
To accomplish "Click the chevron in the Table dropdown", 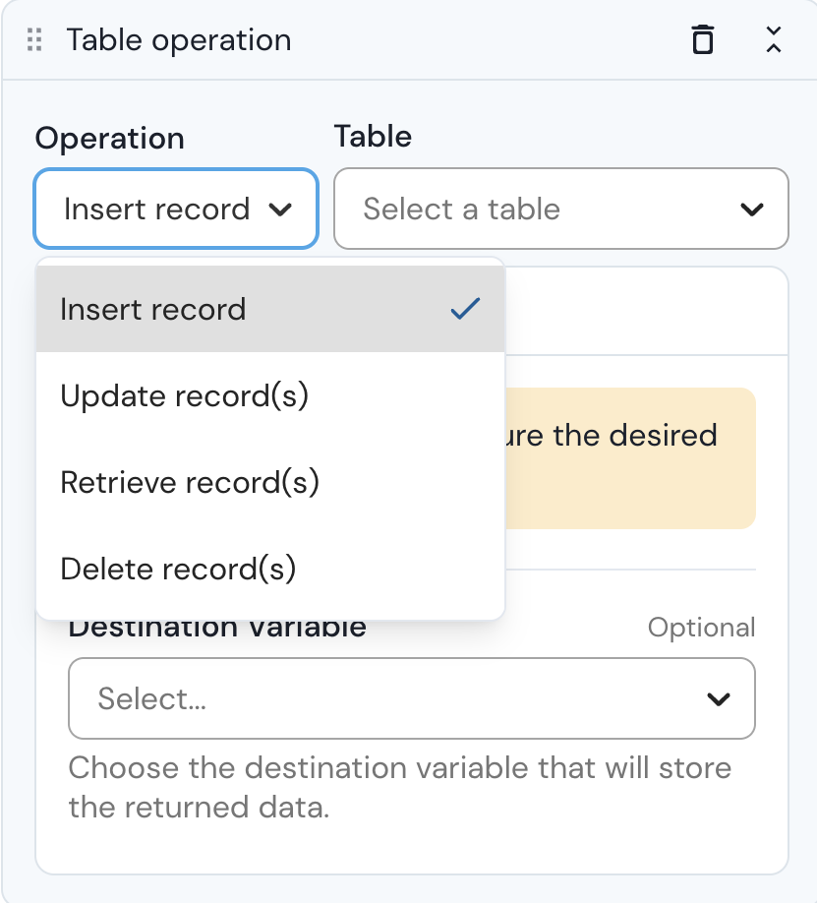I will 752,210.
